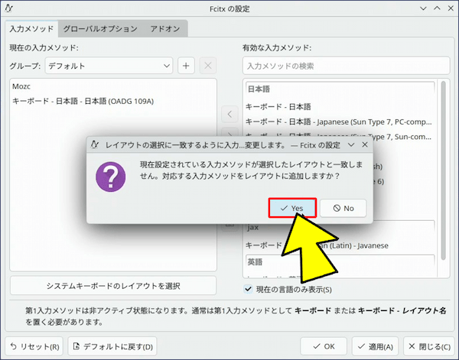Click the dialog title bar dropdown arrow

(351, 144)
